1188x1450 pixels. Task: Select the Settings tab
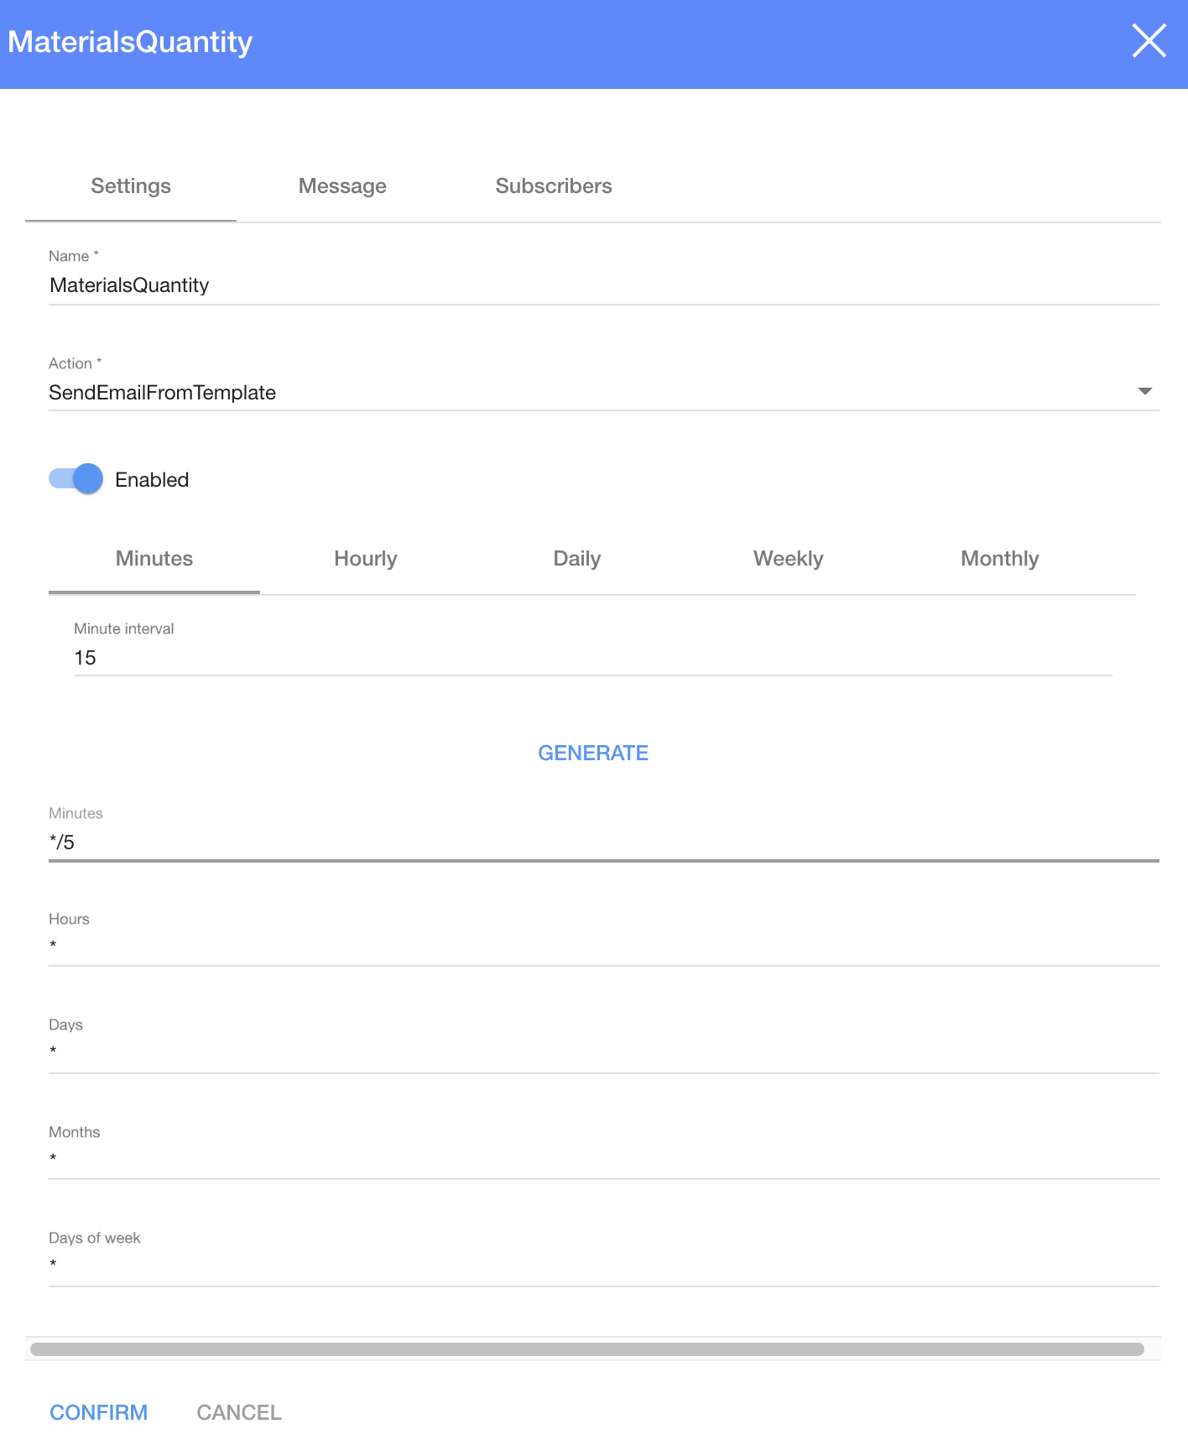coord(131,186)
